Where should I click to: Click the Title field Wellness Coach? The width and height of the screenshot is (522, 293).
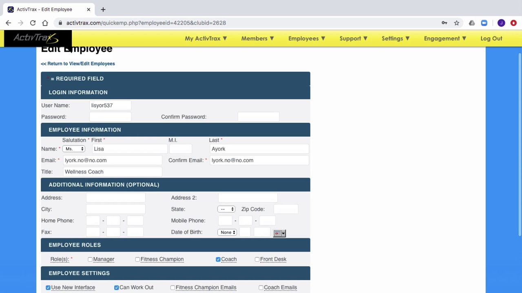point(113,172)
